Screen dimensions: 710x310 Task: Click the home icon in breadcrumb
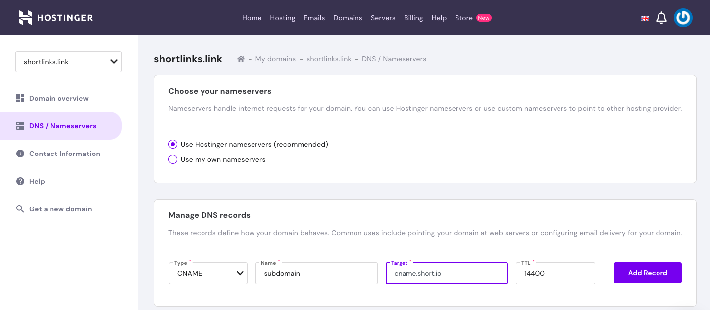coord(241,59)
